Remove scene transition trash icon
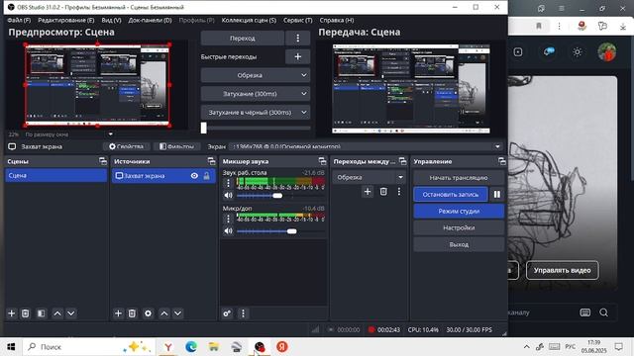634x356 pixels. 383,191
